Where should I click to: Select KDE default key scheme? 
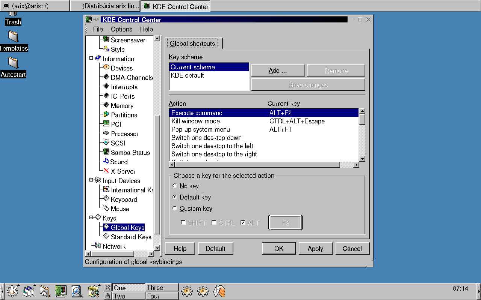point(209,75)
